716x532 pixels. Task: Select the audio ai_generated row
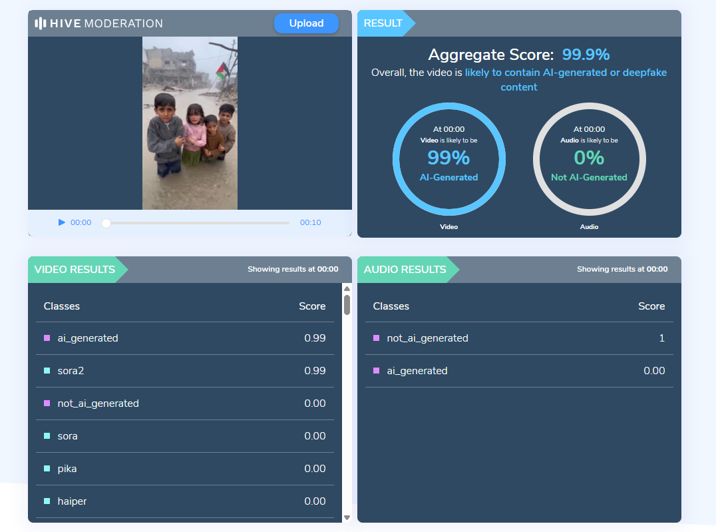tap(519, 371)
